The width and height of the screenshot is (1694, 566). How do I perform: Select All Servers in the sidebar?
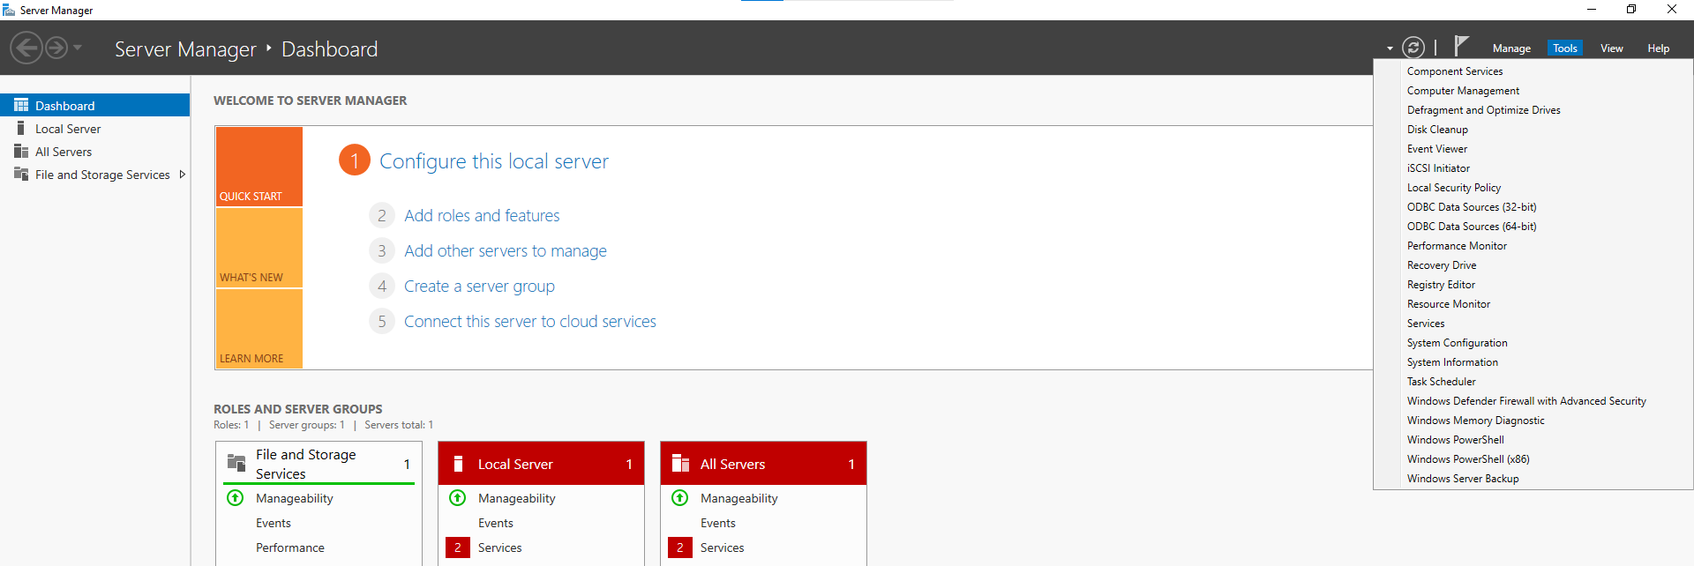[94, 152]
